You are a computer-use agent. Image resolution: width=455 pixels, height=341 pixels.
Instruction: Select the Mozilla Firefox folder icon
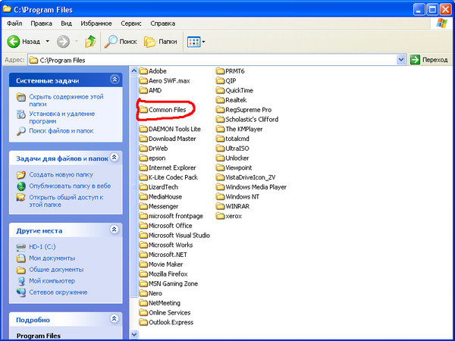pyautogui.click(x=143, y=274)
